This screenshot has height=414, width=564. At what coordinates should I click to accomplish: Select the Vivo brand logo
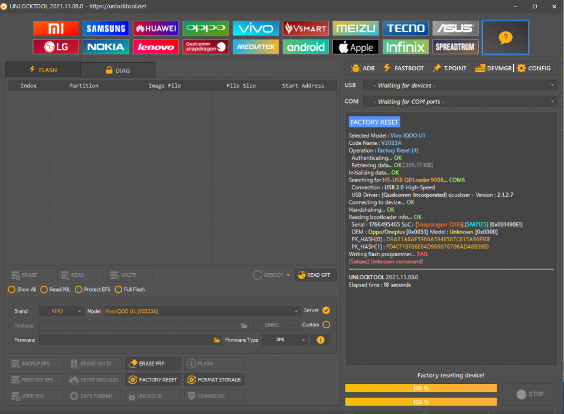pyautogui.click(x=256, y=28)
